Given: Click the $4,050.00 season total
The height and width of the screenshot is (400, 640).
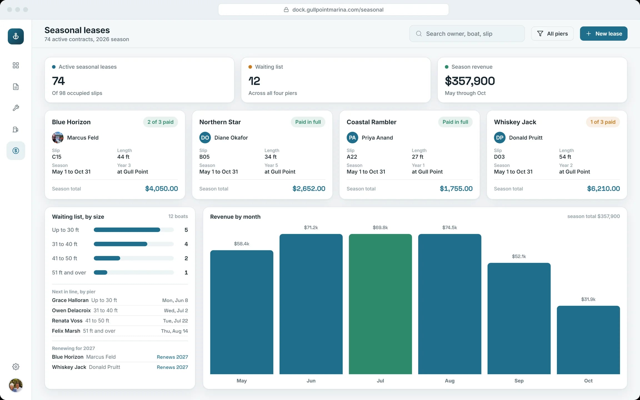Looking at the screenshot, I should point(161,189).
